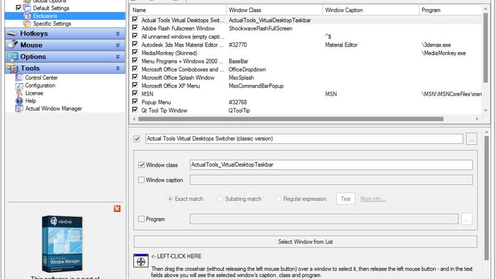Click the Default Settings windows icon

27,8
